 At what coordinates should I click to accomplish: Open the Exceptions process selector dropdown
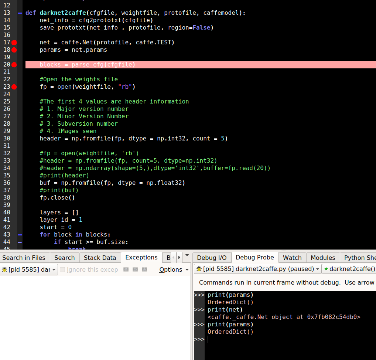click(x=29, y=269)
